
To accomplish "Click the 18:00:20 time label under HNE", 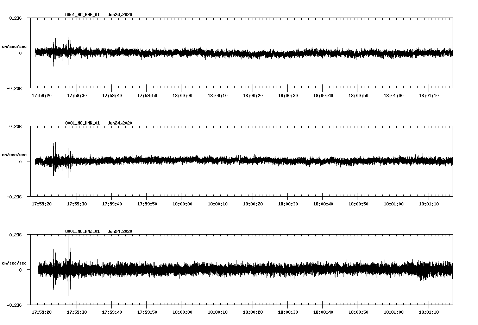I will tap(253, 95).
